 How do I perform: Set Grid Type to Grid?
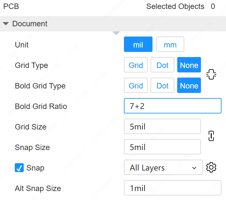click(136, 65)
